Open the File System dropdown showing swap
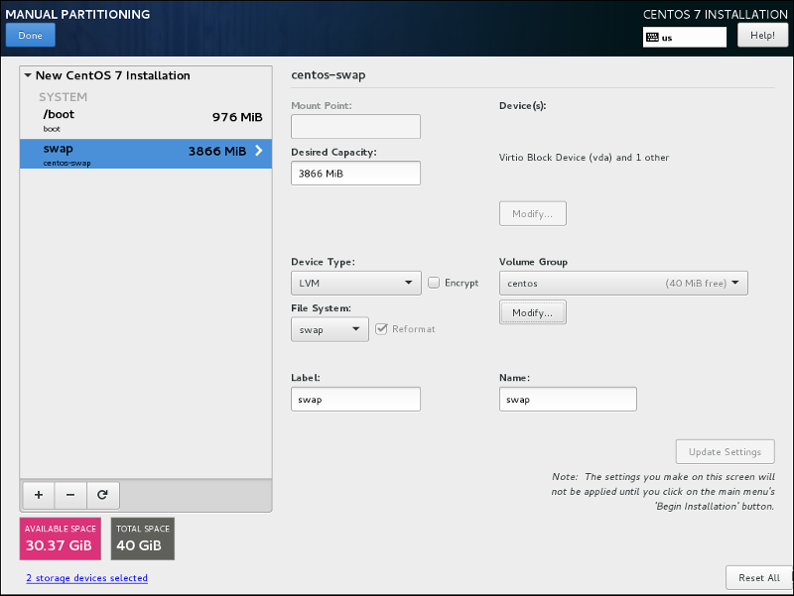The image size is (794, 596). 330,328
